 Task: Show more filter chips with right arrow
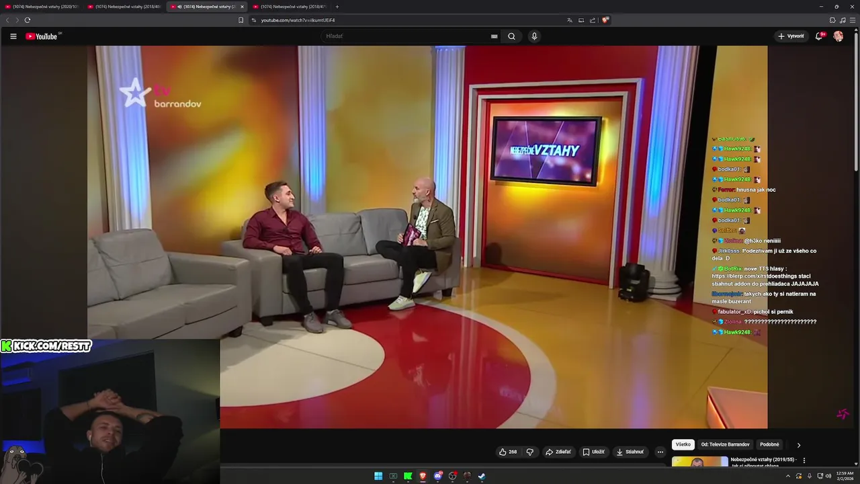pyautogui.click(x=799, y=445)
